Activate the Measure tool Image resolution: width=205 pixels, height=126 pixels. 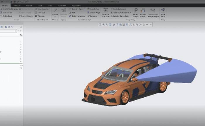click(x=55, y=11)
